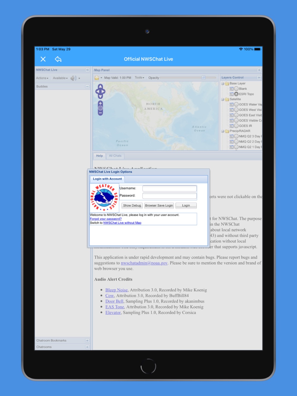This screenshot has width=297, height=396.
Task: Click the National Weather Service logo
Action: [x=104, y=197]
